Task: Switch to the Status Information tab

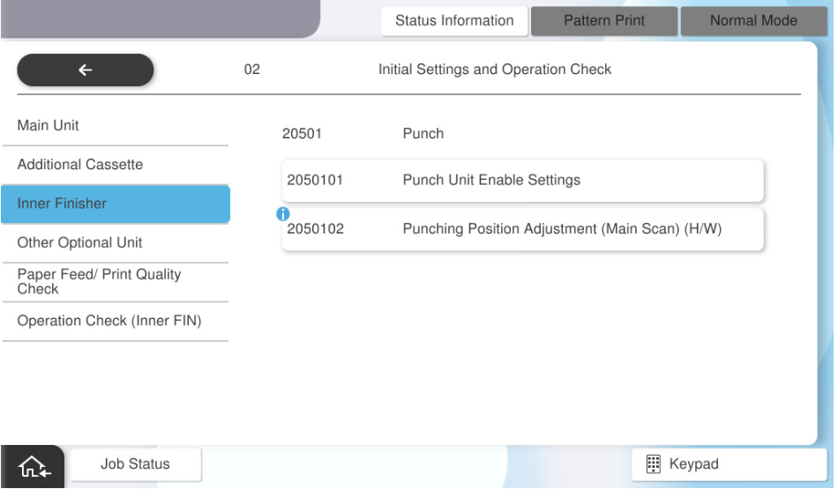Action: pyautogui.click(x=454, y=21)
